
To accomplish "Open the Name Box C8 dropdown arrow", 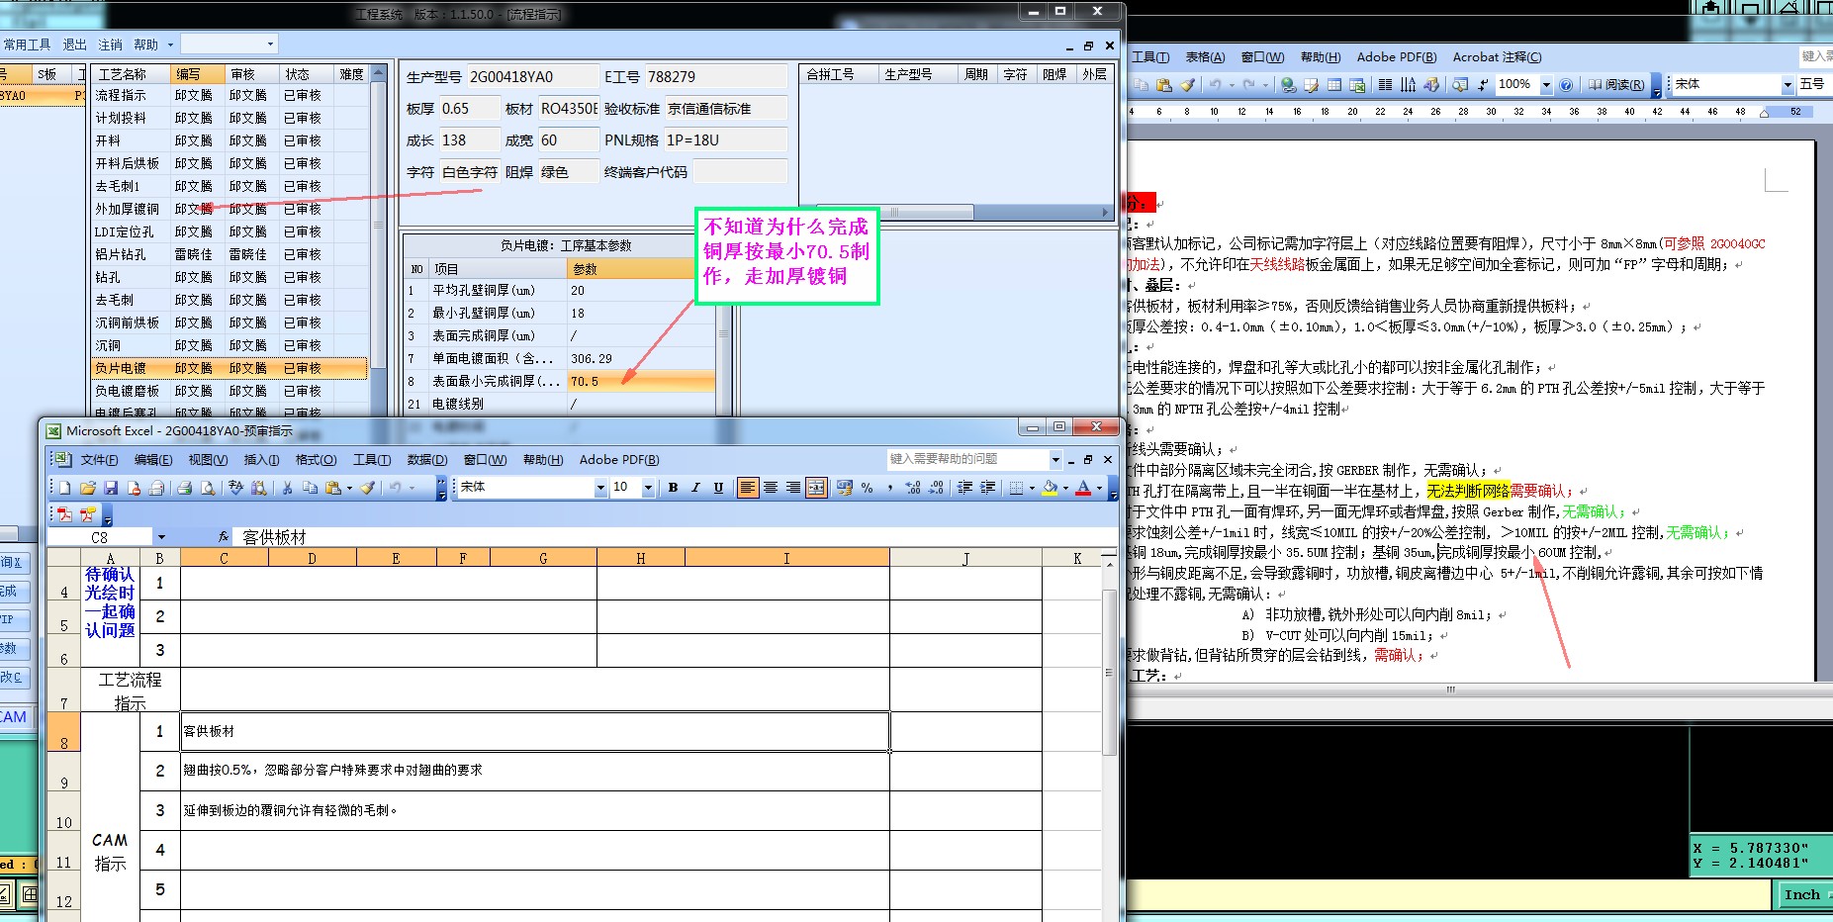I will [x=161, y=537].
